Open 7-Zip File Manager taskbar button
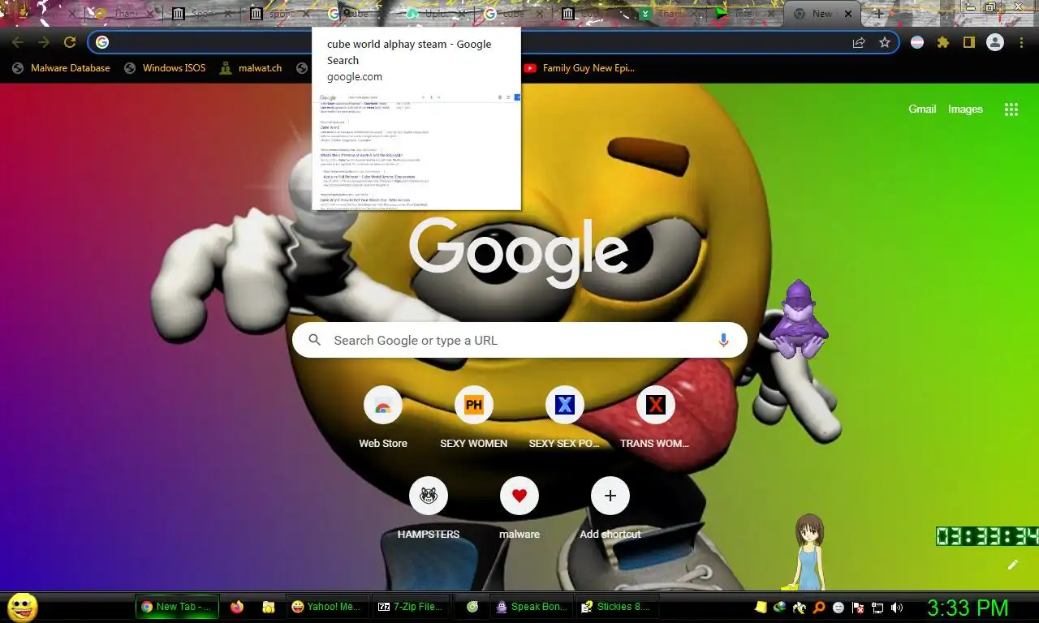The width and height of the screenshot is (1039, 623). click(x=410, y=607)
